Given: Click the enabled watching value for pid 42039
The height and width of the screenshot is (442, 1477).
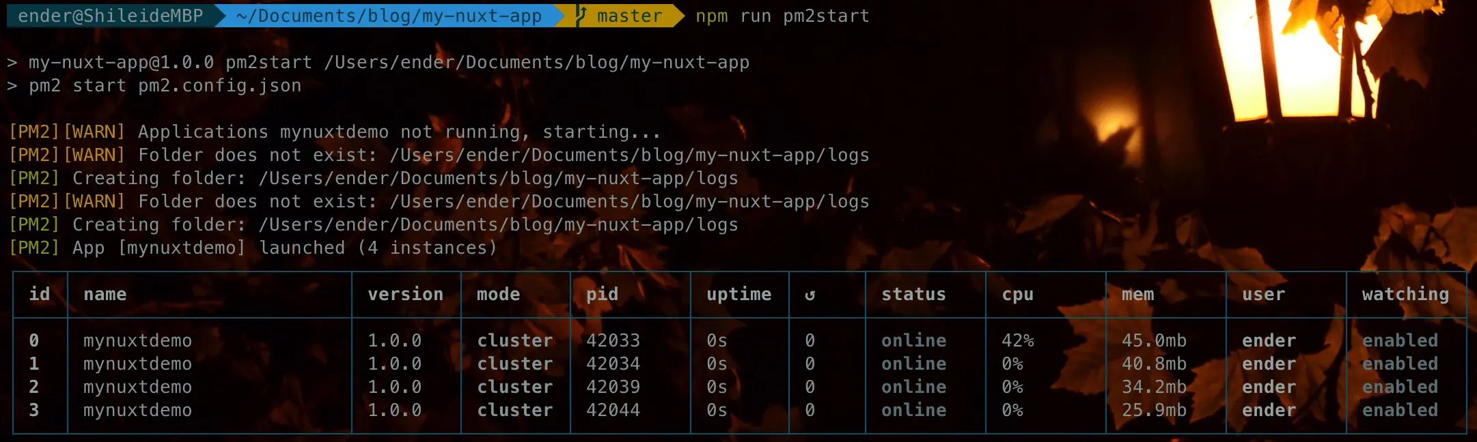Looking at the screenshot, I should (1400, 387).
